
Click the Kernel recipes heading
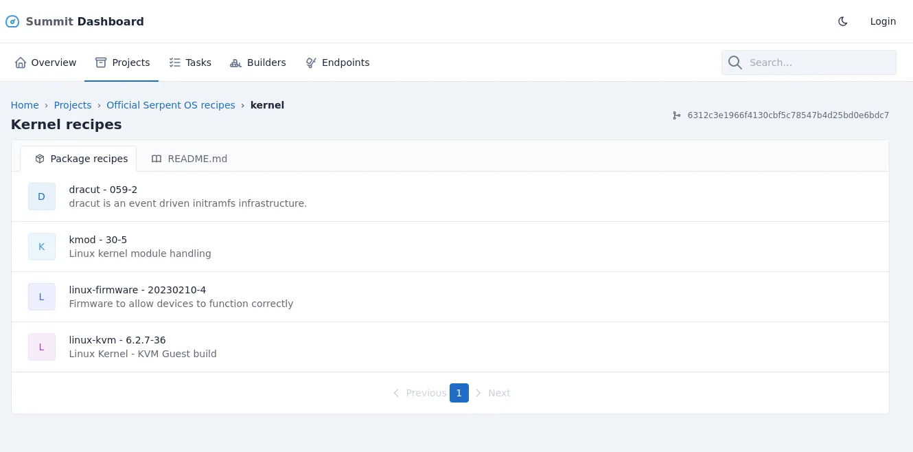[x=67, y=124]
